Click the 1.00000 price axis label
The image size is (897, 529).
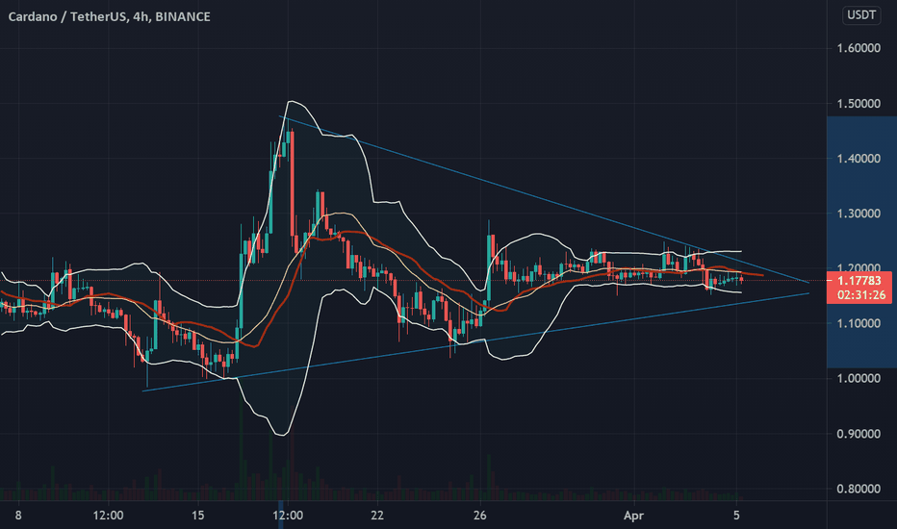click(x=859, y=379)
